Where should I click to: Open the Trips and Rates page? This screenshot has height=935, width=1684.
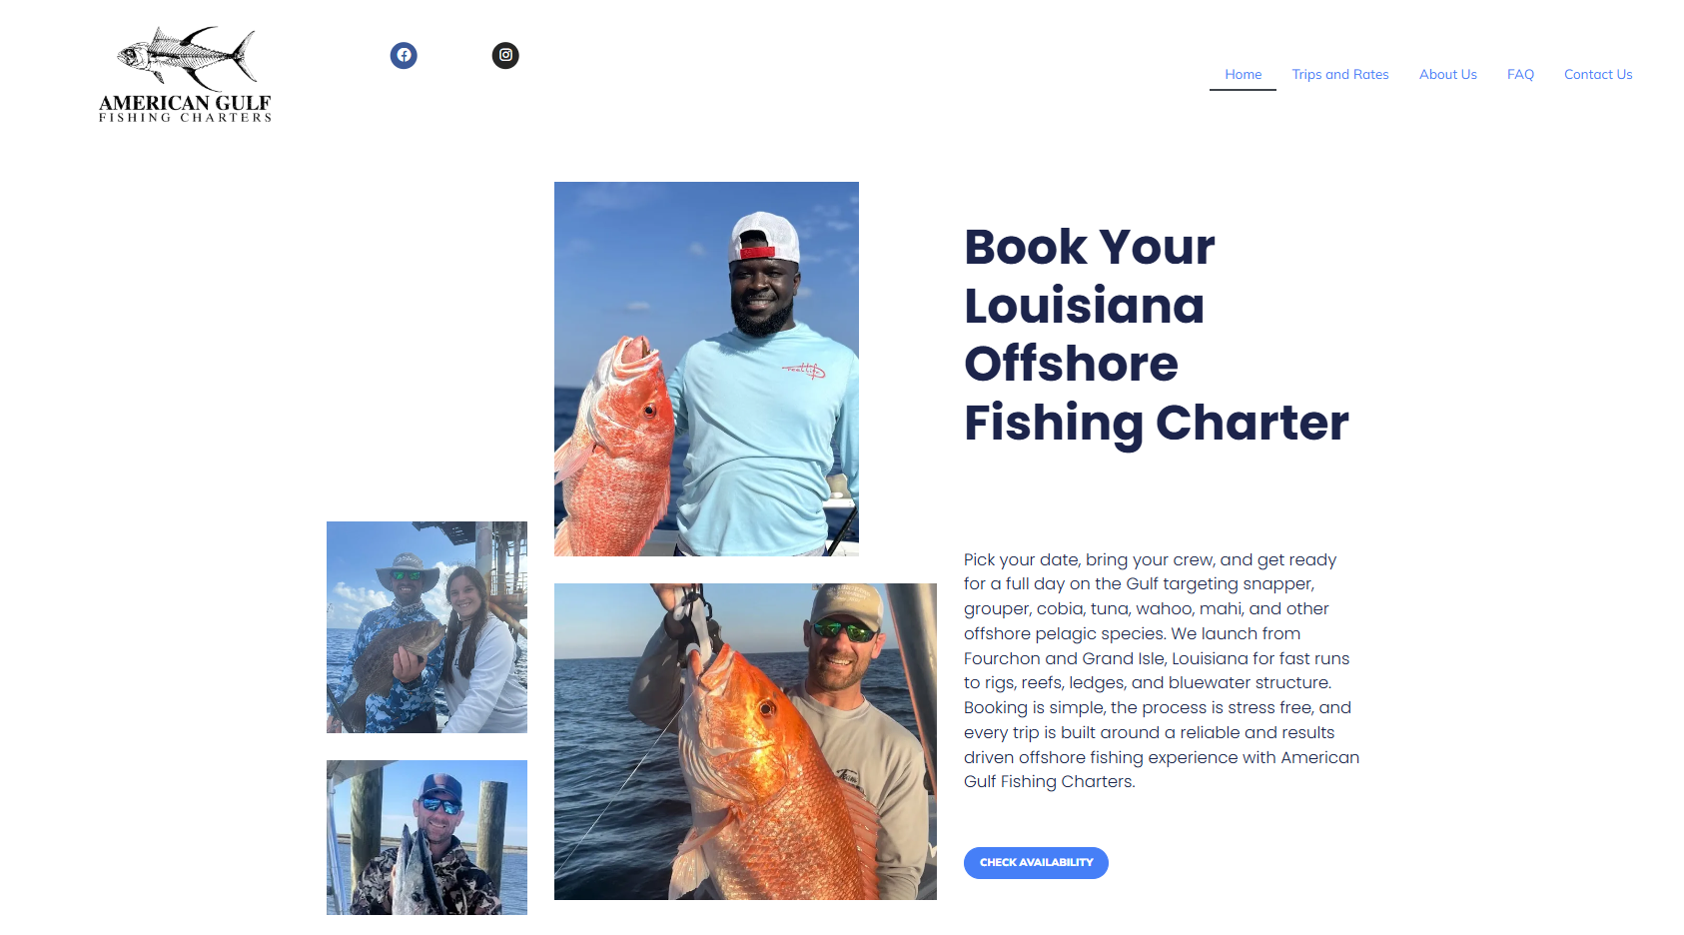point(1339,74)
